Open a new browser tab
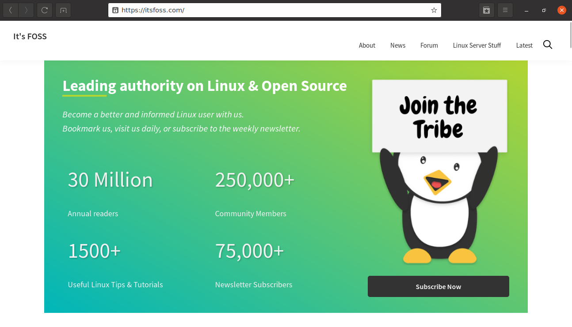The image size is (572, 327). coord(63,10)
